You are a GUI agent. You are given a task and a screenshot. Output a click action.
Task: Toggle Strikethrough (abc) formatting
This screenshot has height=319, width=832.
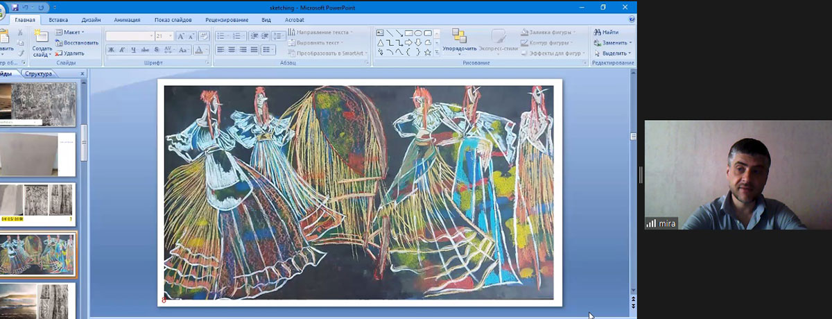tap(145, 50)
